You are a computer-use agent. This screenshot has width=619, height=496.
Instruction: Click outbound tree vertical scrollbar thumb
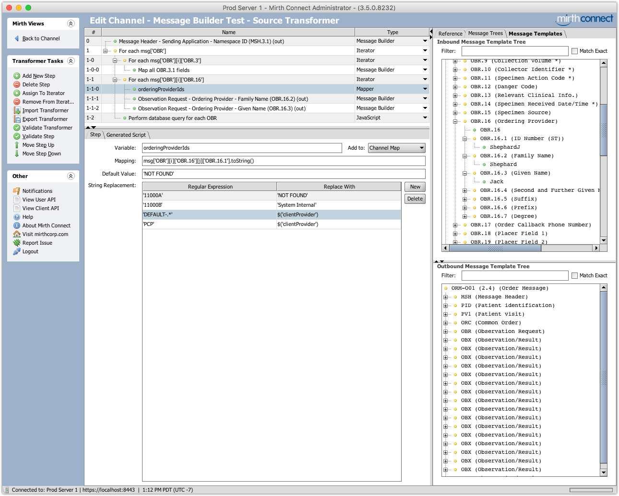pos(604,378)
